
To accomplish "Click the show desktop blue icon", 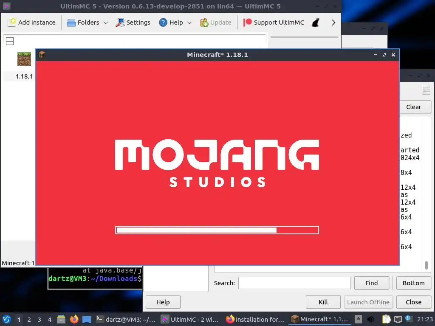I will tap(87, 320).
